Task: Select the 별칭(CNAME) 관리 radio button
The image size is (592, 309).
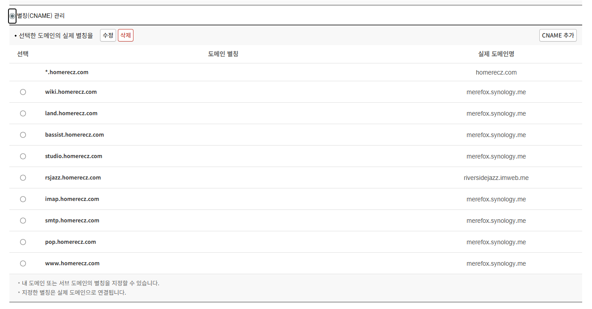Action: (13, 16)
